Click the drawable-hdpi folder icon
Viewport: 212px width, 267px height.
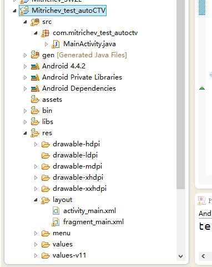46,144
